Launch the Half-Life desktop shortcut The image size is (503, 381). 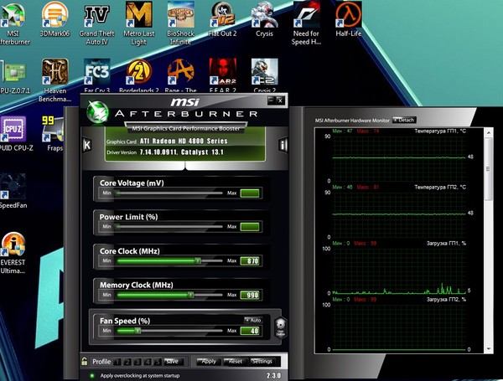pos(349,19)
